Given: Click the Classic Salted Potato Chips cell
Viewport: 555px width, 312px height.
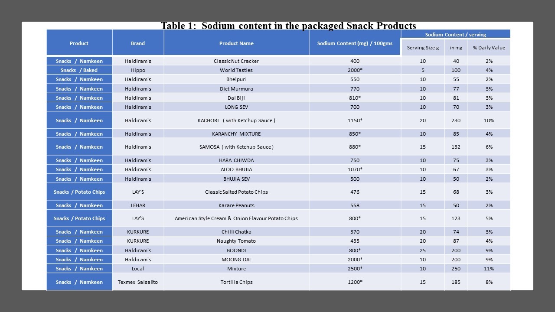Looking at the screenshot, I should click(236, 192).
